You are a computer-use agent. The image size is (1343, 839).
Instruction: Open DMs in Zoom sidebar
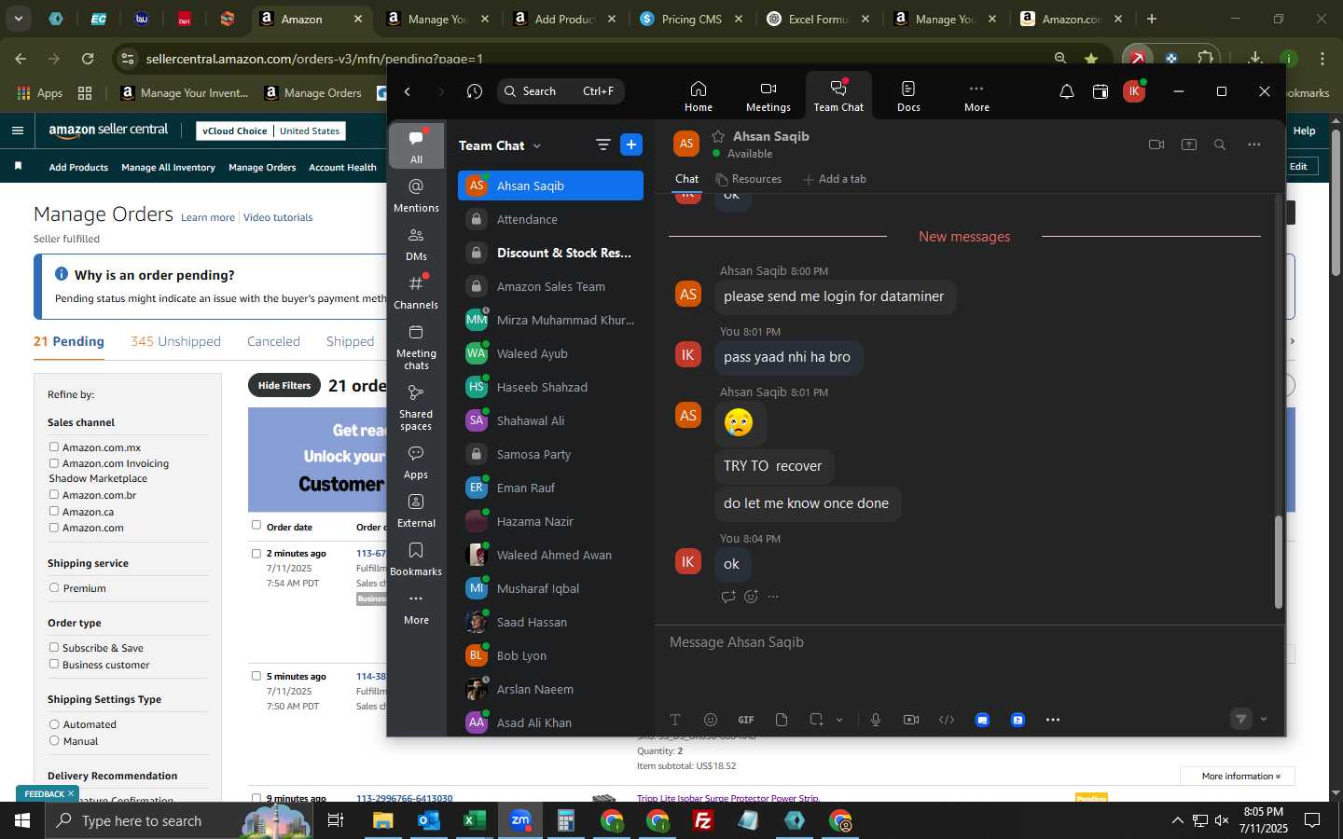[x=416, y=244]
